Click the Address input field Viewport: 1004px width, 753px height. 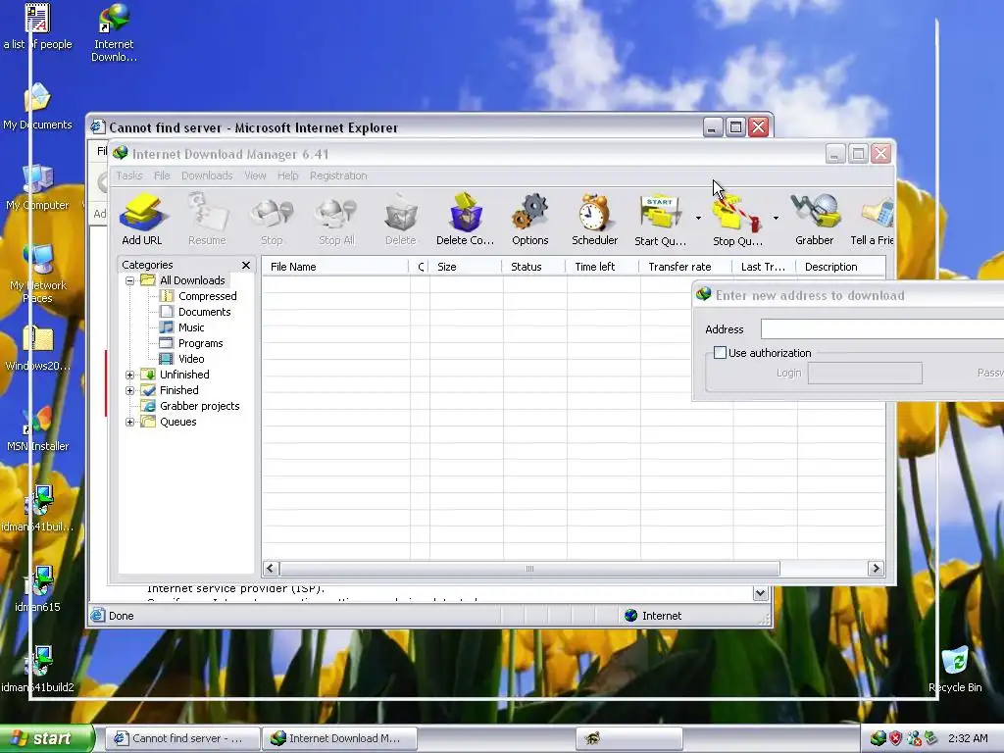point(881,329)
